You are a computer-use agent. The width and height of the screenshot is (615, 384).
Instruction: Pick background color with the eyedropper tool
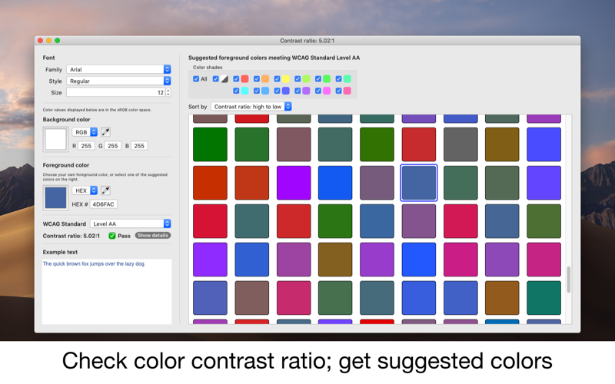point(105,132)
